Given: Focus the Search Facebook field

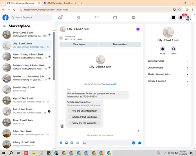Looking at the screenshot, I should click(31, 18).
